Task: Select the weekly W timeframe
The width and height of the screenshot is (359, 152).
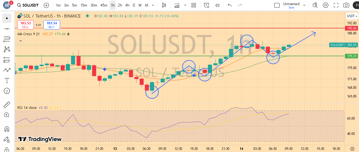Action: (x=140, y=5)
